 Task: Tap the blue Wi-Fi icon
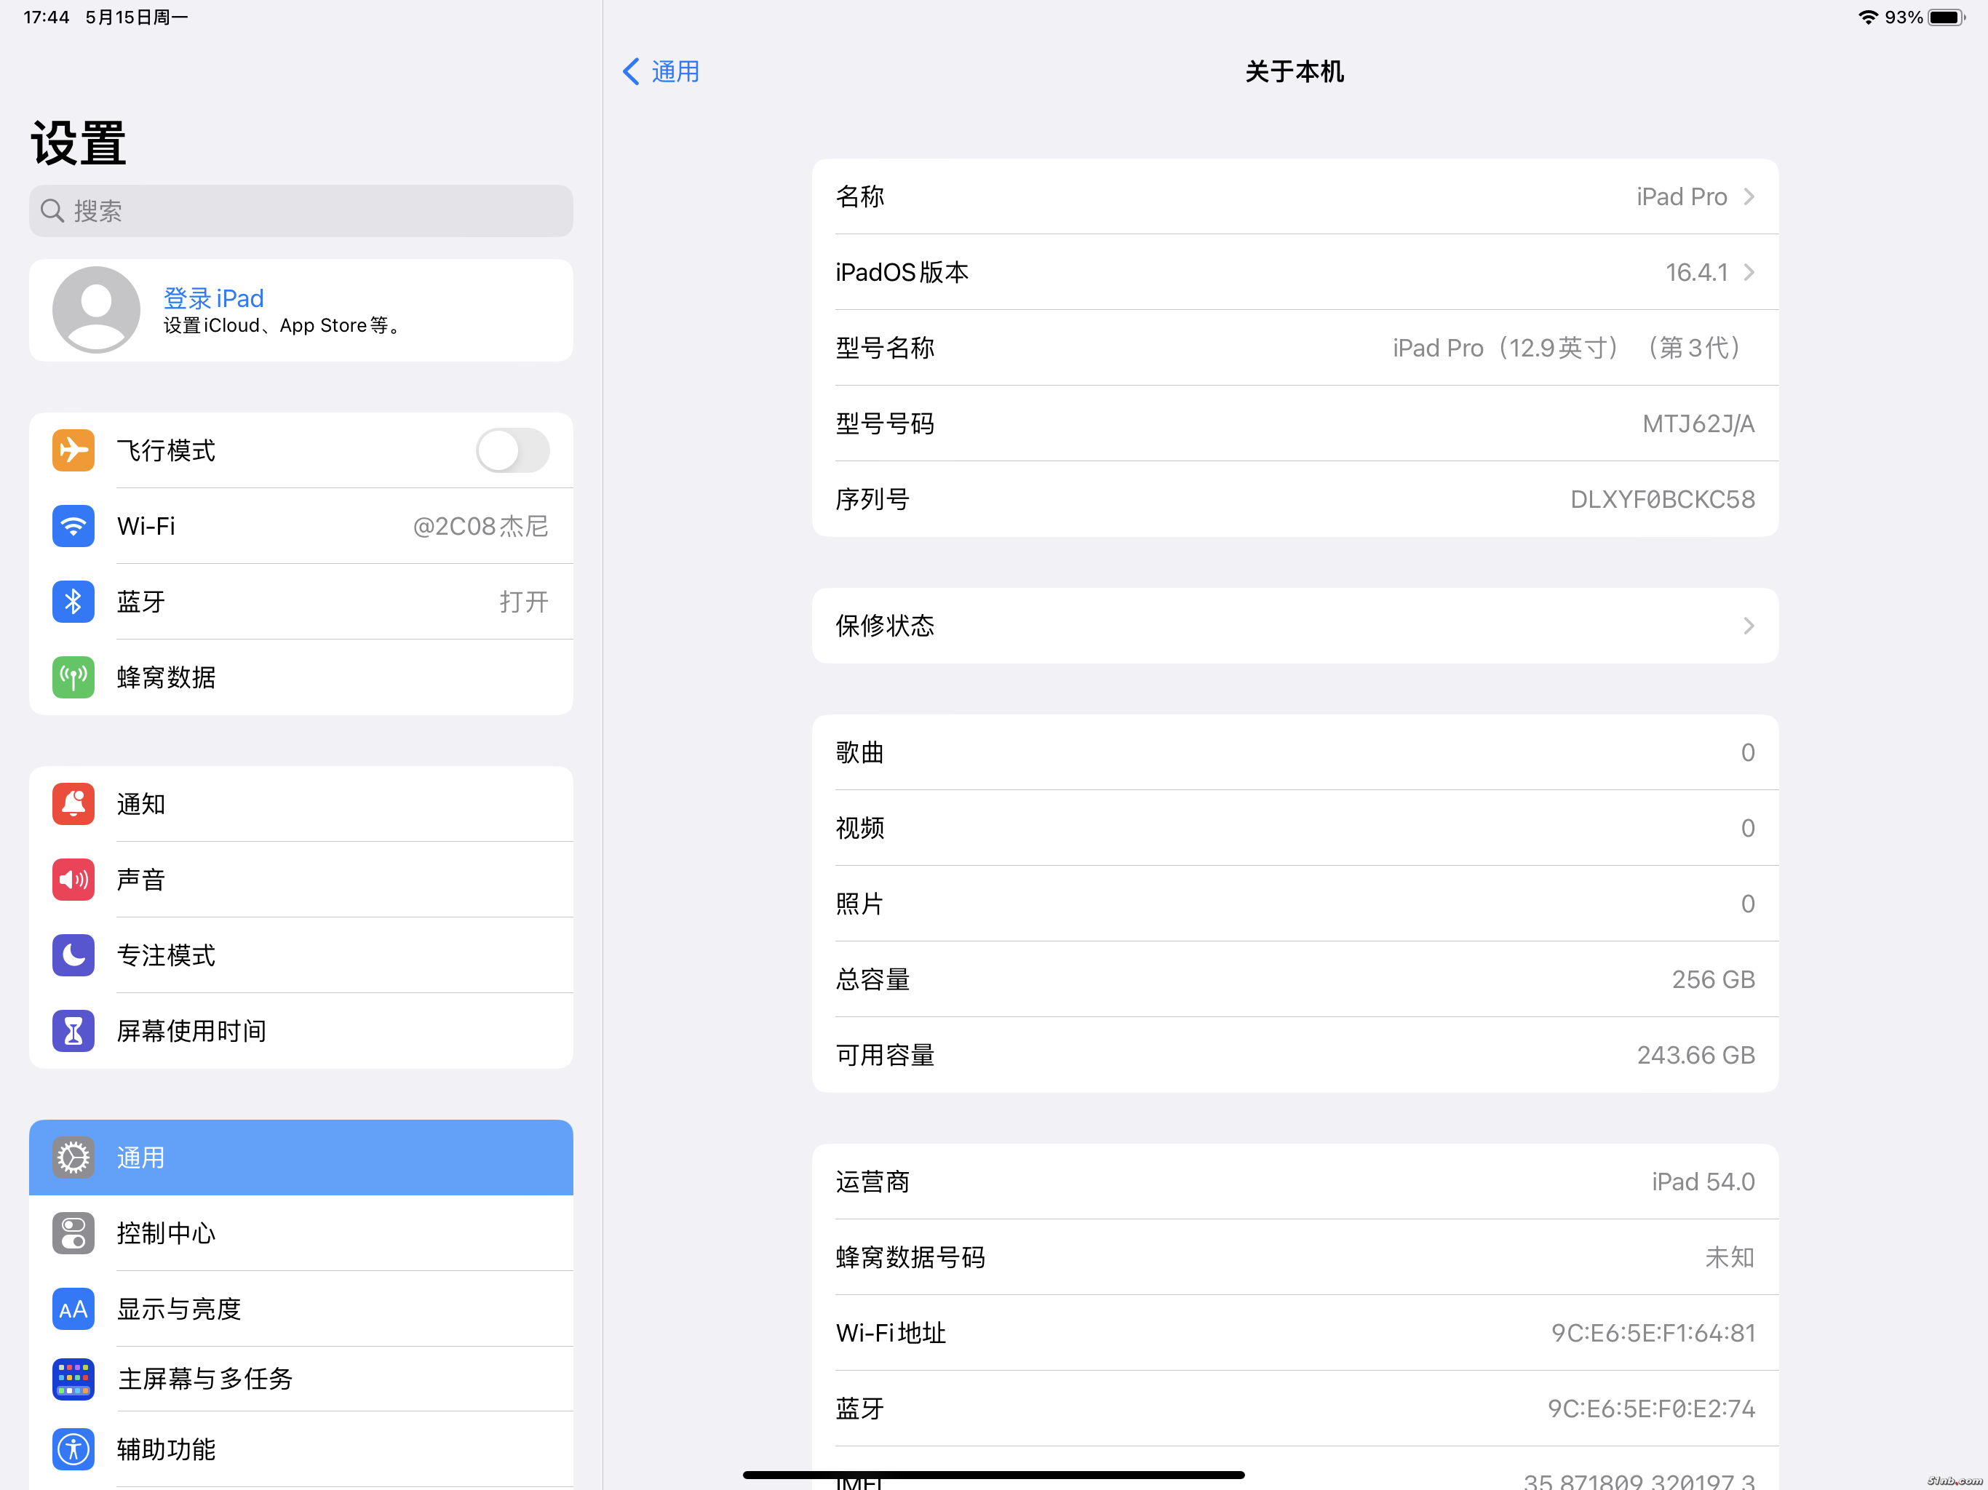point(73,526)
